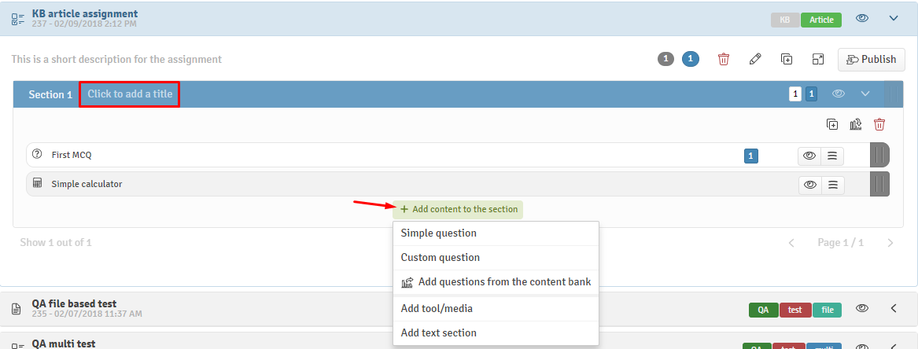Toggle visibility eye for First MCQ
Screen dimensions: 918x349
tap(809, 156)
